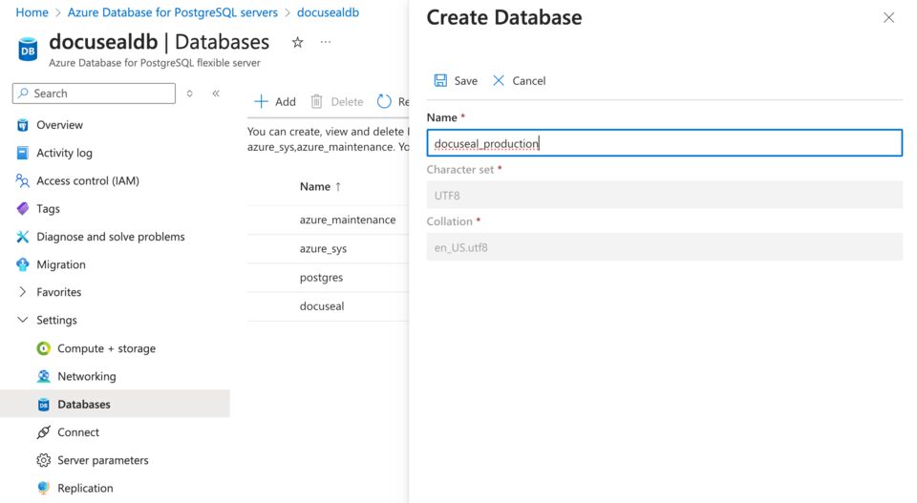
Task: Select the docuseal database row
Action: click(x=328, y=306)
